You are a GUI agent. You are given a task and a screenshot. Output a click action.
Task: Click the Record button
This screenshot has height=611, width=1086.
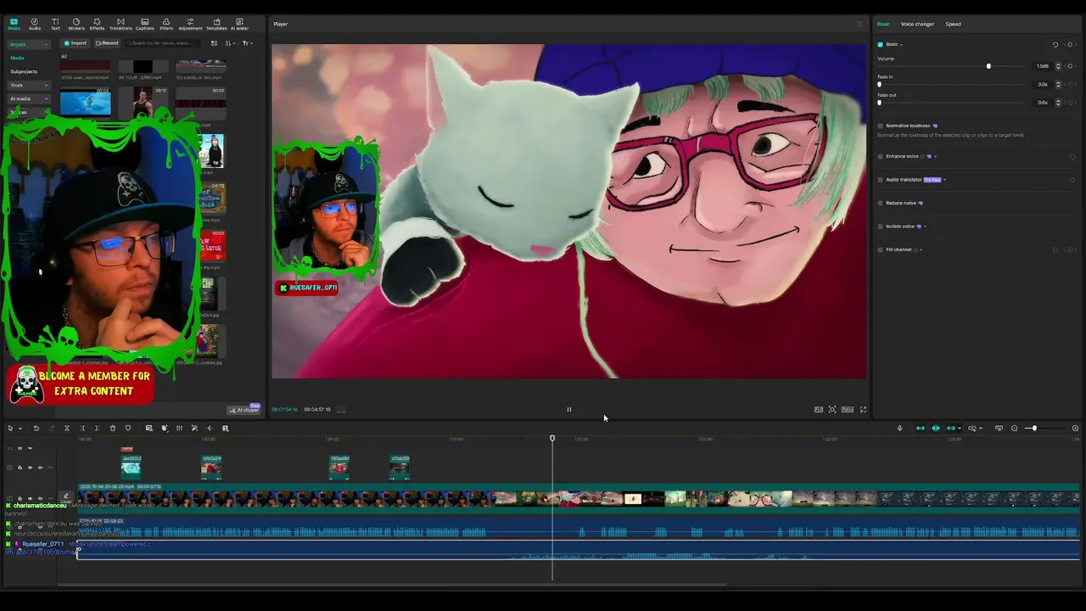coord(107,43)
